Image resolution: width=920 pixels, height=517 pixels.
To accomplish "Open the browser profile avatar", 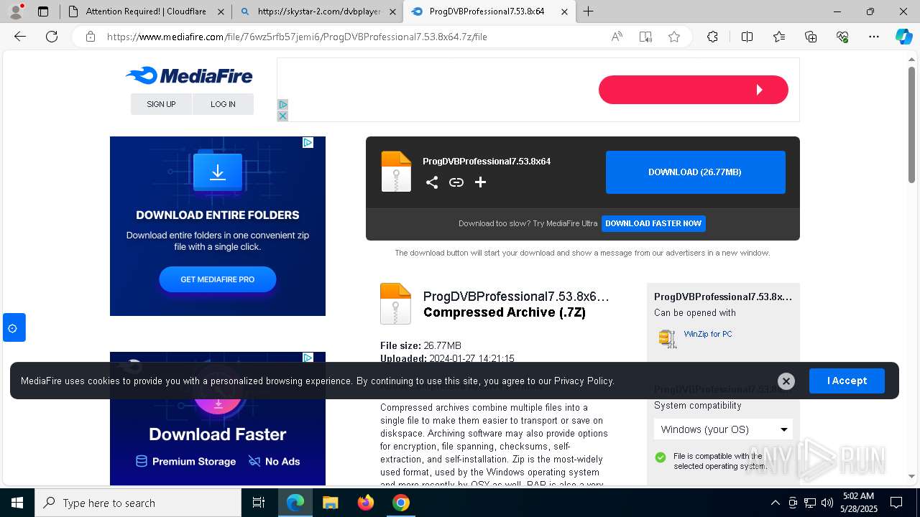I will point(16,11).
